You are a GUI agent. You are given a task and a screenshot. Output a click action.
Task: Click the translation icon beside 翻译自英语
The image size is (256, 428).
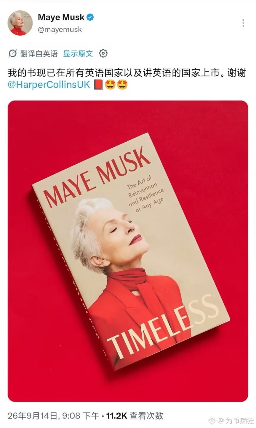point(12,53)
